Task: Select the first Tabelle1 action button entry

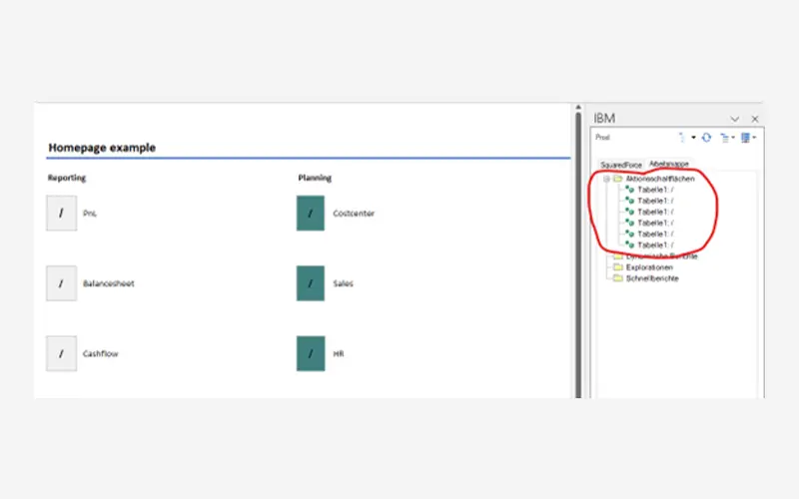Action: pos(654,190)
